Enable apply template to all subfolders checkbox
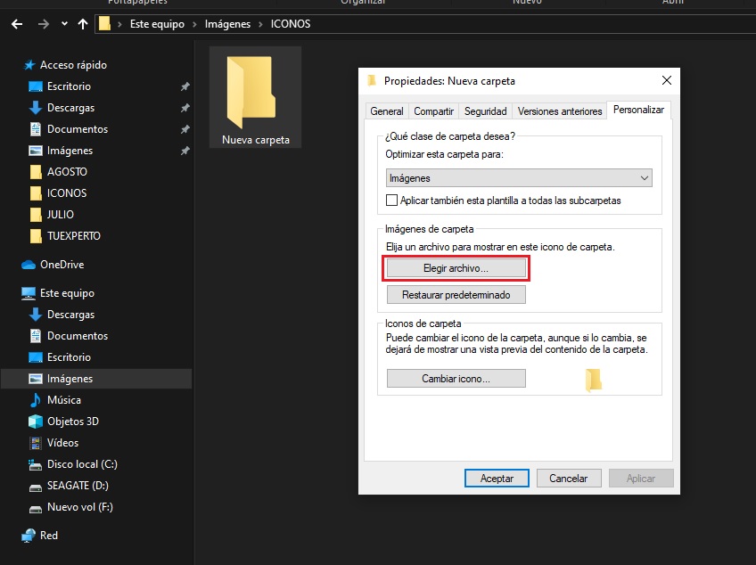The height and width of the screenshot is (565, 756). (x=391, y=201)
